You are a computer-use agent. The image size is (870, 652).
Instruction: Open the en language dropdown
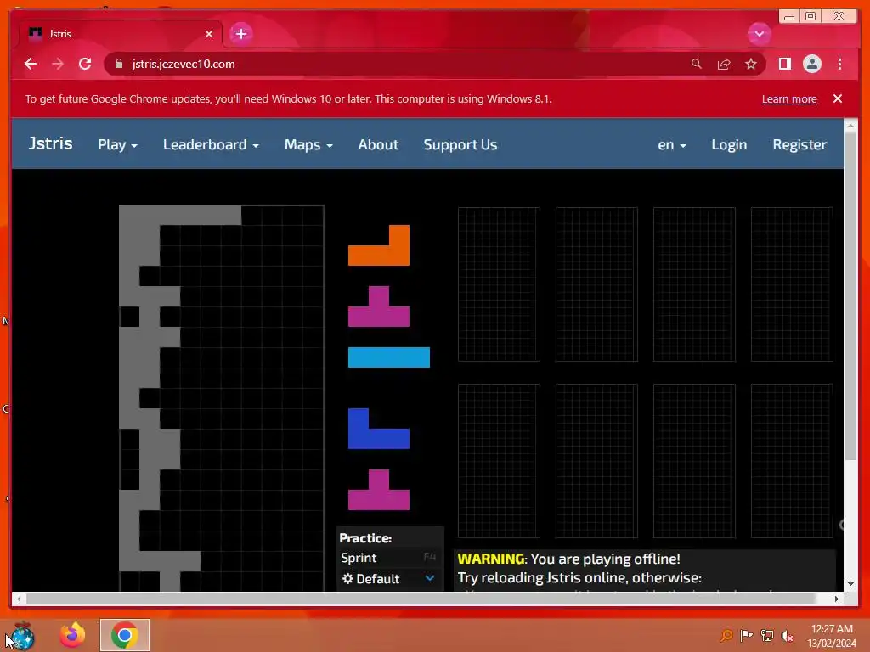click(672, 144)
